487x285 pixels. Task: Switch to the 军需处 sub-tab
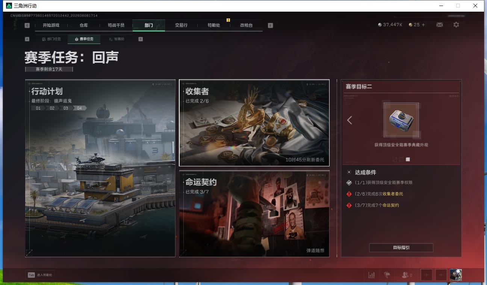coord(116,39)
